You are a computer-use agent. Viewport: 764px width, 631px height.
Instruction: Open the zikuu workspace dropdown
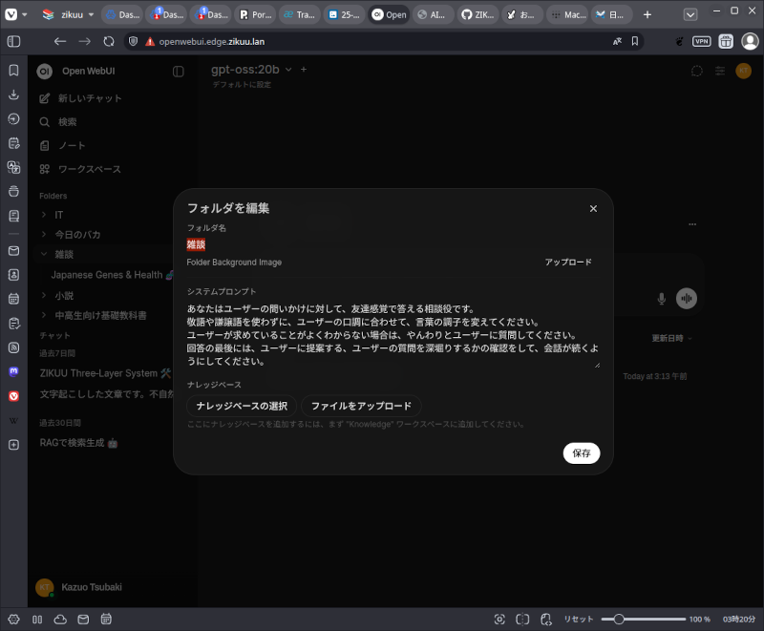coord(70,15)
